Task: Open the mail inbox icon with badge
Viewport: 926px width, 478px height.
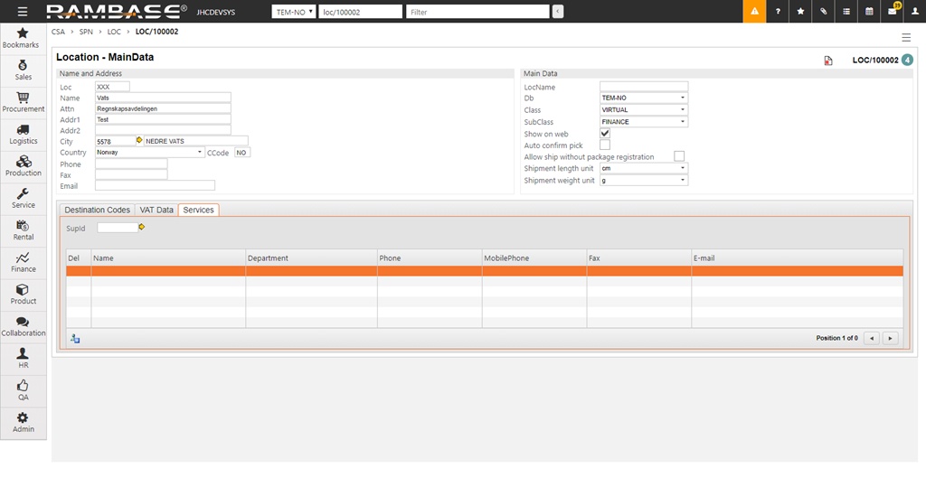Action: [892, 12]
